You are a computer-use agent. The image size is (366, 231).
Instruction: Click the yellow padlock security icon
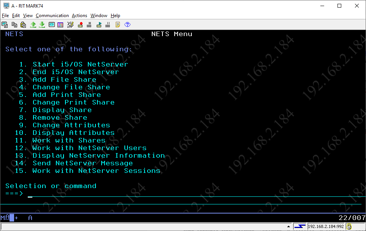click(349, 226)
